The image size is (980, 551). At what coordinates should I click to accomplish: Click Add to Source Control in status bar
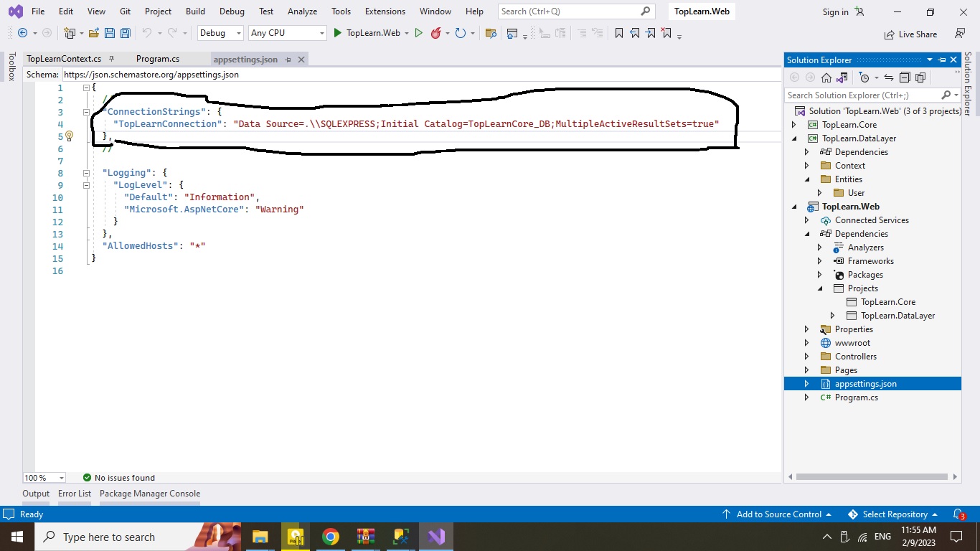pyautogui.click(x=776, y=514)
